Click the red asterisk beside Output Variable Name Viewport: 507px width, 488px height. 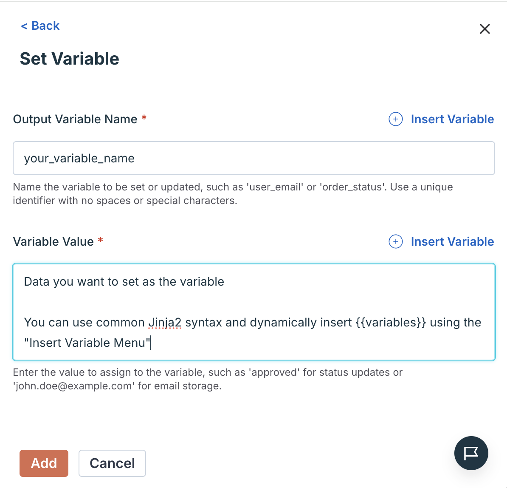click(x=144, y=119)
